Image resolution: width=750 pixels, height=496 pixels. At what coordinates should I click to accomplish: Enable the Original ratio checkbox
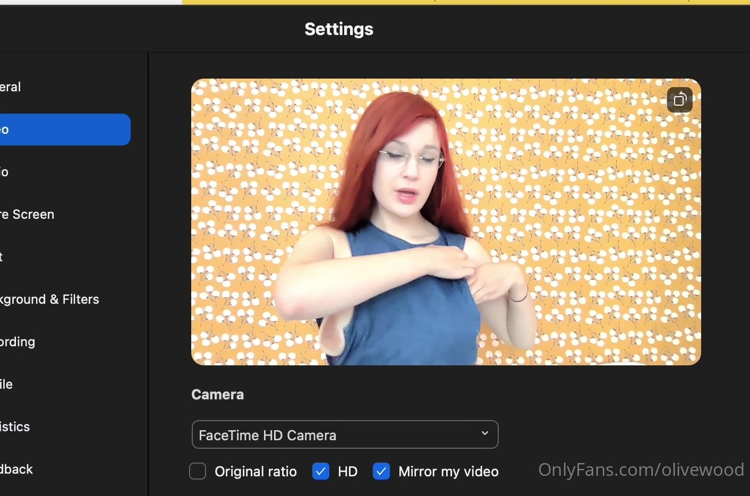click(x=198, y=471)
